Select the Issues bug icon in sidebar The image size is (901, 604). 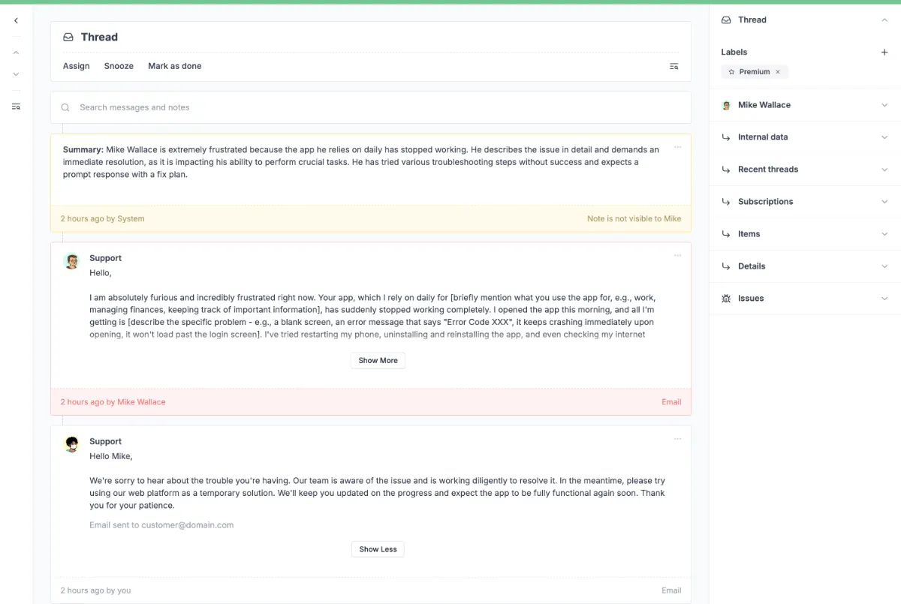click(726, 298)
